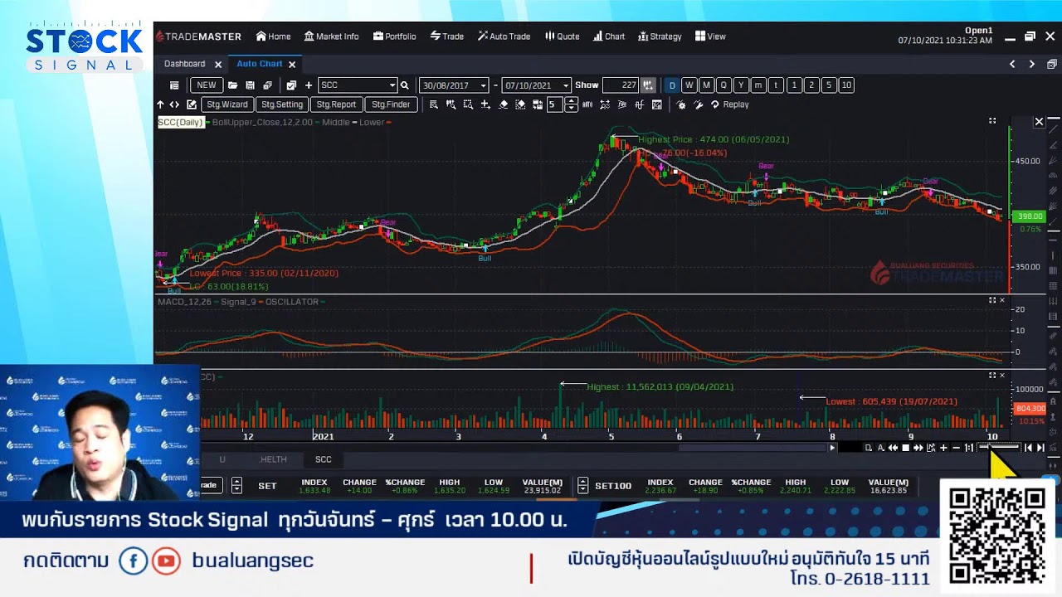Open the 07/10/2021 end date dropdown
This screenshot has width=1062, height=597.
coord(566,85)
